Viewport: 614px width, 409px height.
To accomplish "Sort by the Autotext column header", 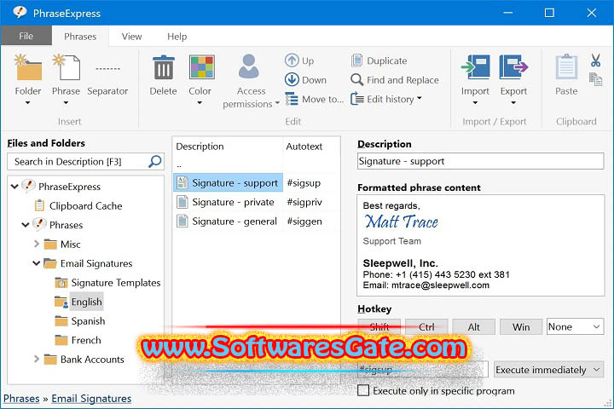I will point(311,147).
